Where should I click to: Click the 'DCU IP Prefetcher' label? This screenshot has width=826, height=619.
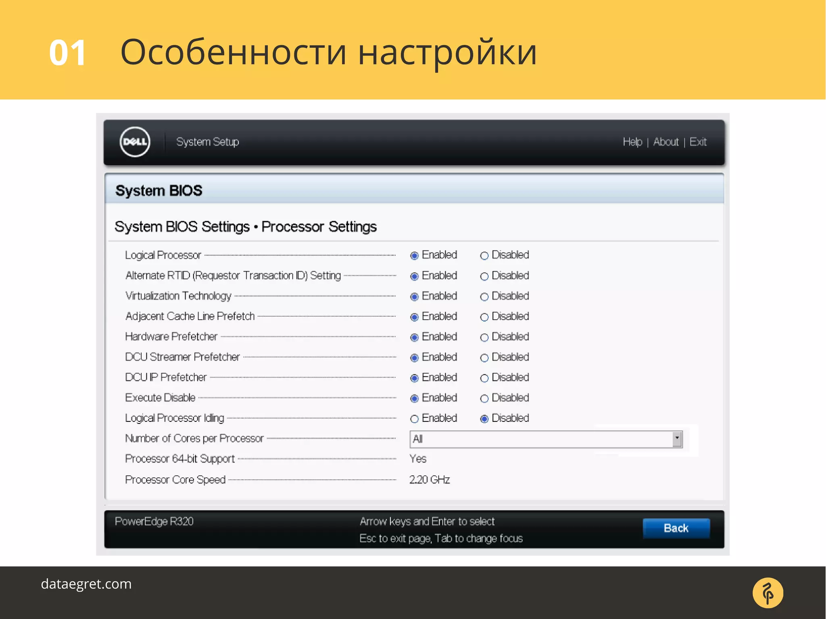[166, 377]
